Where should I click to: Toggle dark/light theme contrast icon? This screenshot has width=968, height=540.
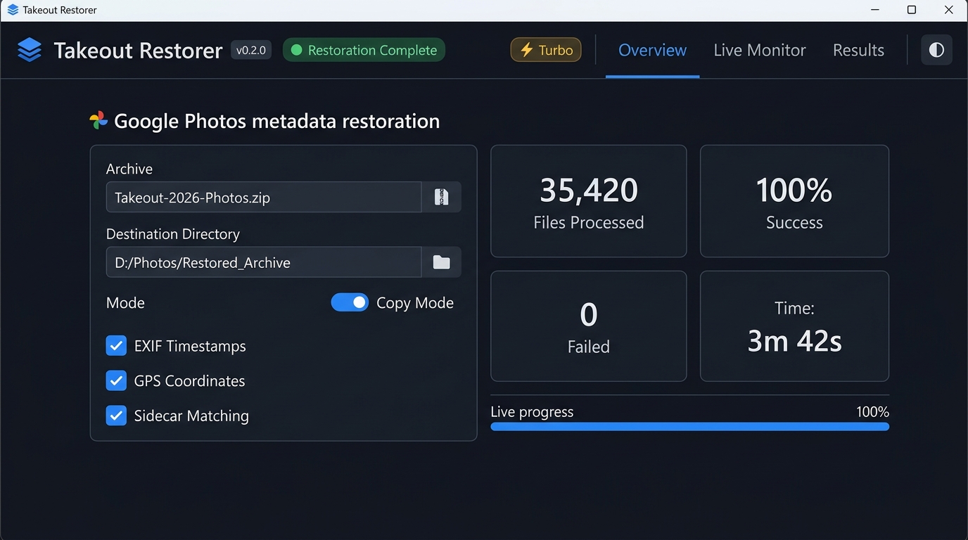[936, 50]
